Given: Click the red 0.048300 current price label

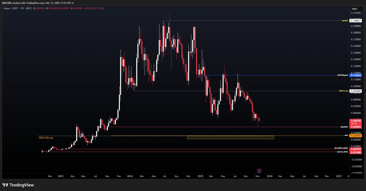Looking at the screenshot, I should [355, 121].
